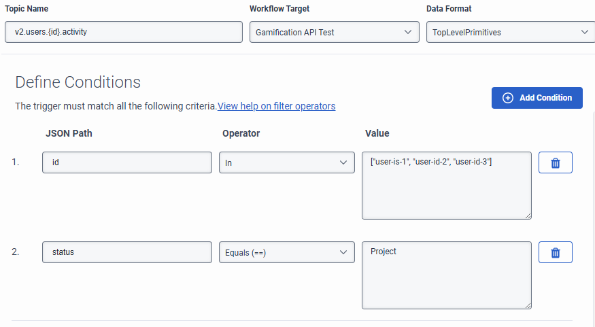Click the resize grip of the first Value box
595x327 pixels.
click(x=528, y=216)
